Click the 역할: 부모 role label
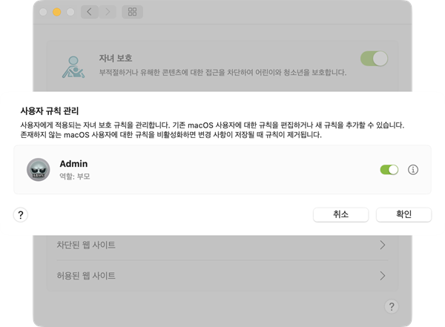The image size is (445, 327). tap(75, 176)
